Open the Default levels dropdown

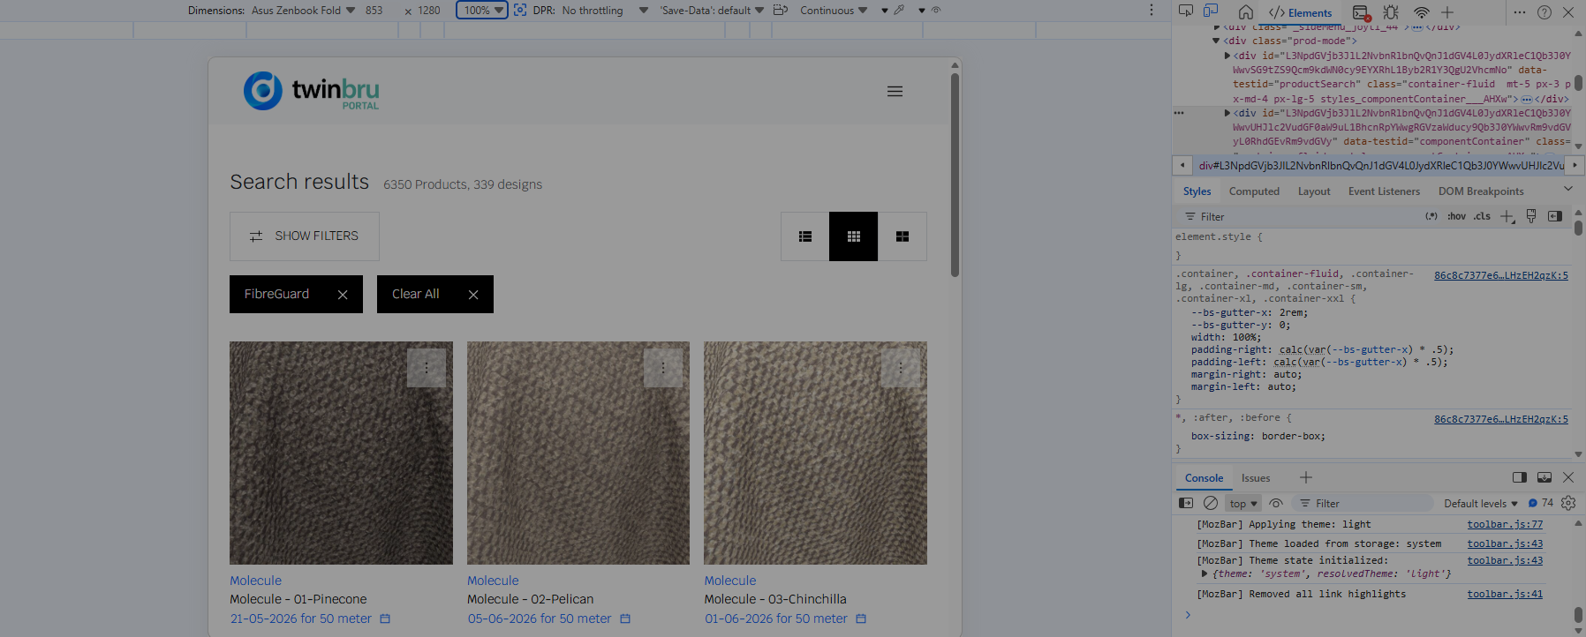1481,504
